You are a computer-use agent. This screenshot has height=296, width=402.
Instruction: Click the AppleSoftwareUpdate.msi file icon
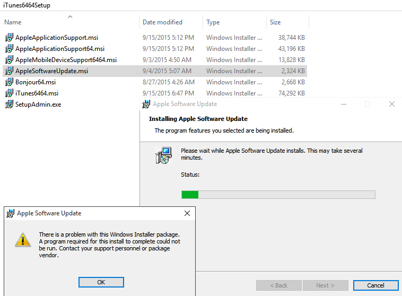point(9,71)
